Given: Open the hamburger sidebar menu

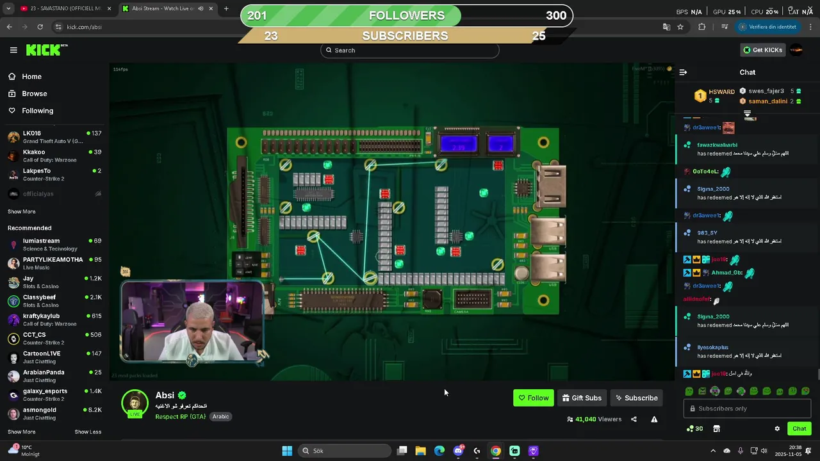Looking at the screenshot, I should (x=13, y=50).
